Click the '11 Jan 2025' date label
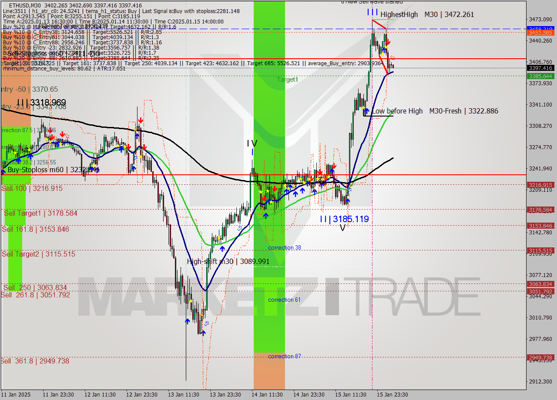Image resolution: width=557 pixels, height=400 pixels. (x=16, y=395)
